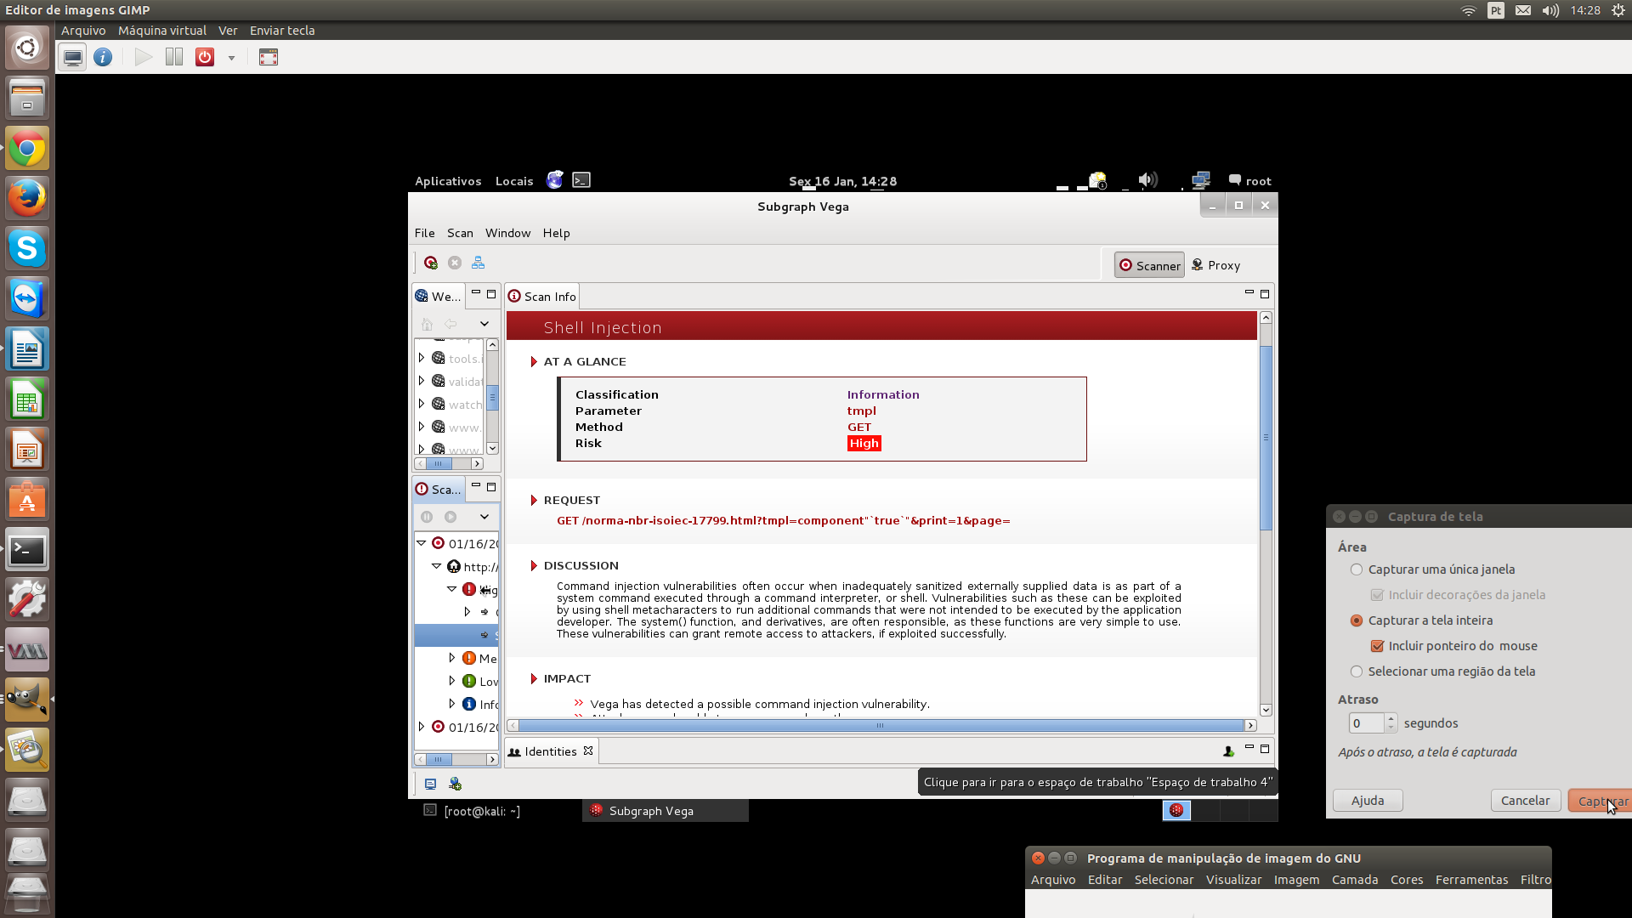Expand the watch site node
This screenshot has height=918, width=1632.
[x=422, y=404]
